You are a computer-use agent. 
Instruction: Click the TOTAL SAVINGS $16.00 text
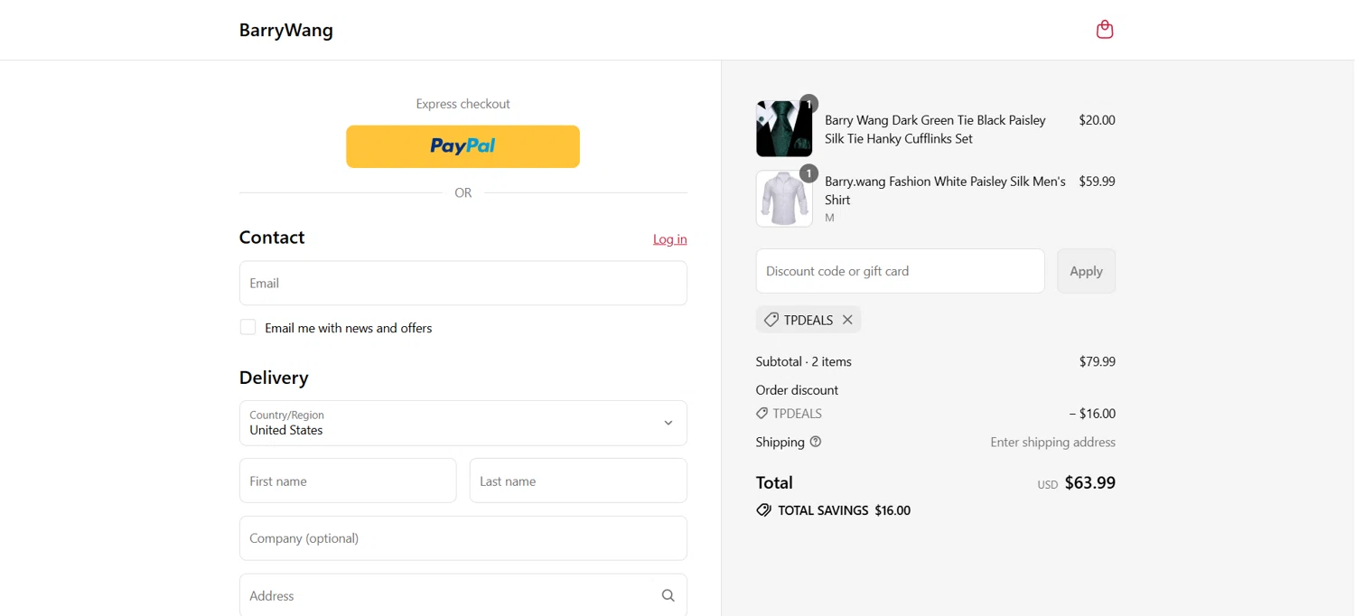pyautogui.click(x=844, y=510)
